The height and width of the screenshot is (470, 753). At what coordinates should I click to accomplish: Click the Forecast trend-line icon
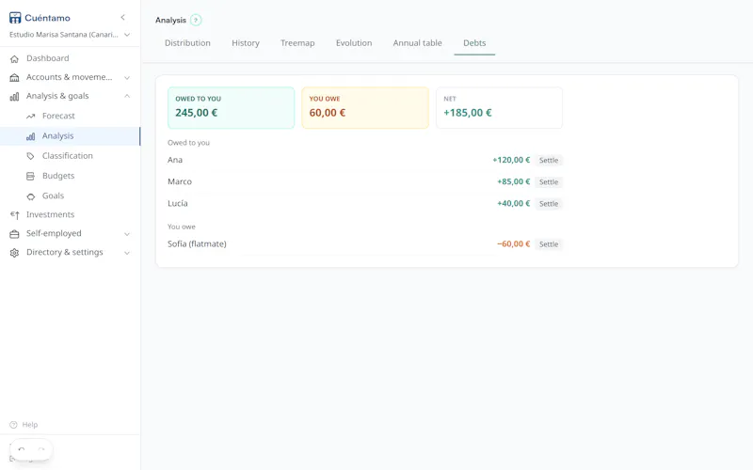tap(31, 116)
